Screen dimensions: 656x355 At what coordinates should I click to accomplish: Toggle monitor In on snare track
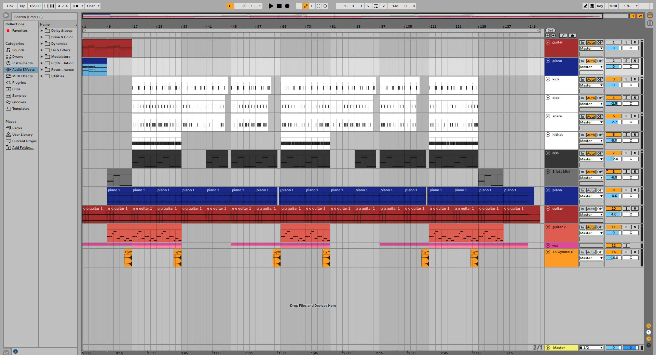582,116
